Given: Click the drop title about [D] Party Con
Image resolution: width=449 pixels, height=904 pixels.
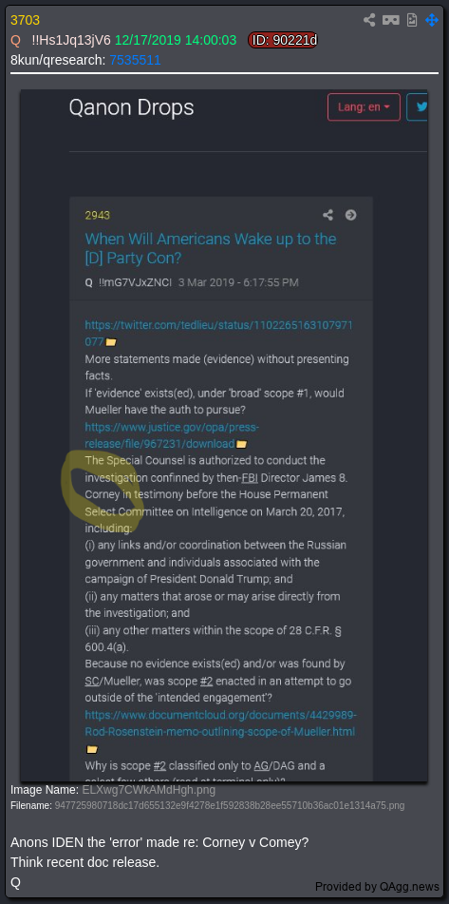Looking at the screenshot, I should pos(211,248).
